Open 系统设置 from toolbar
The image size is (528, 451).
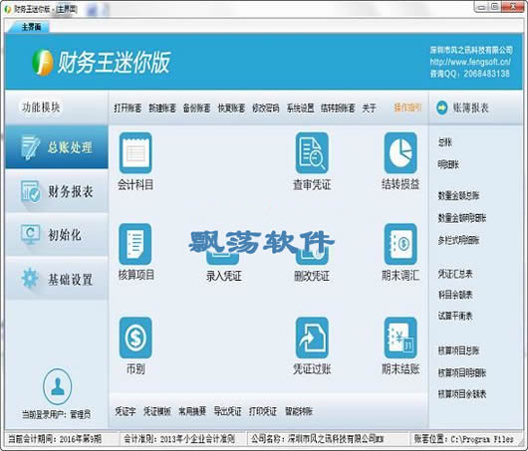point(301,109)
